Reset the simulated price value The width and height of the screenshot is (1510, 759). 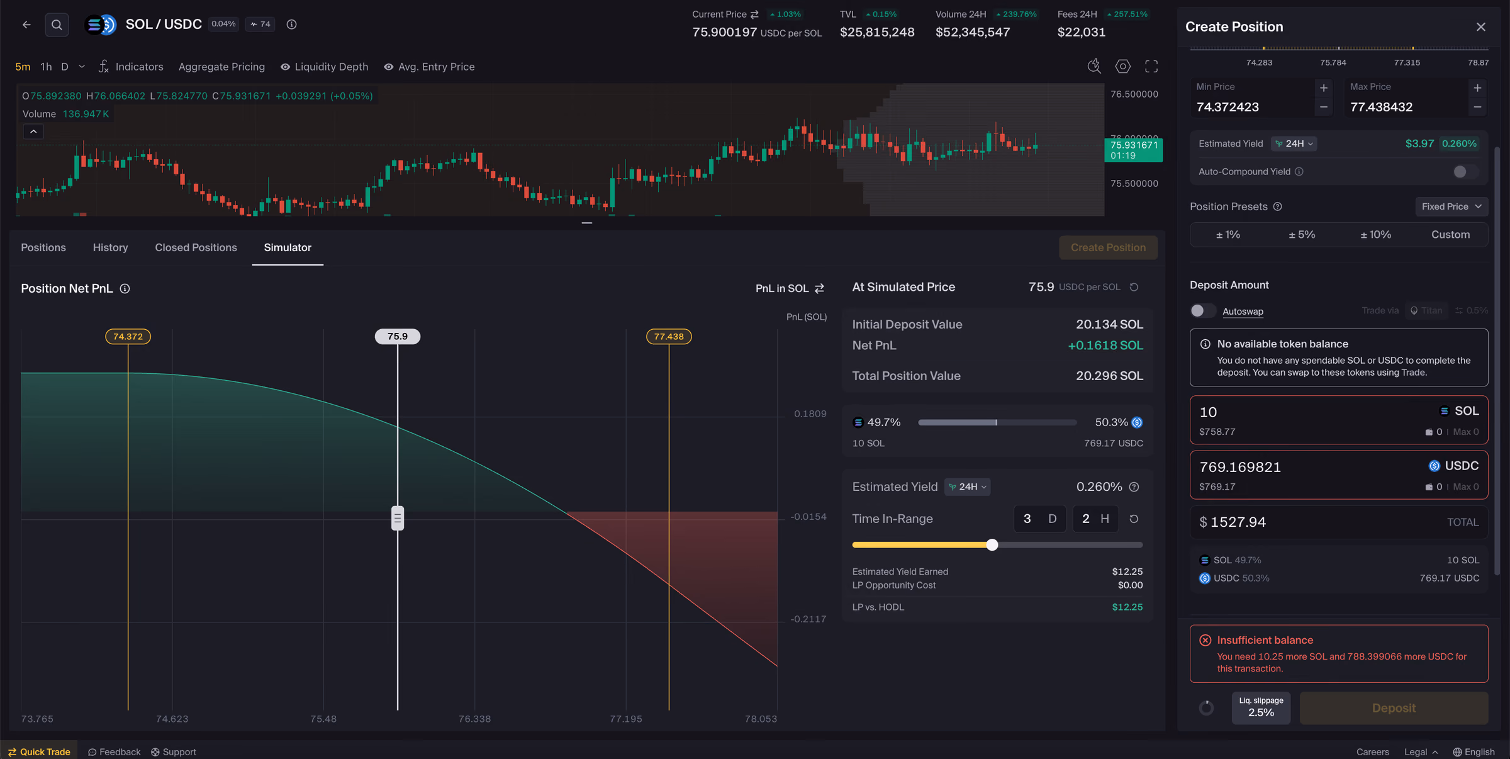click(1134, 287)
